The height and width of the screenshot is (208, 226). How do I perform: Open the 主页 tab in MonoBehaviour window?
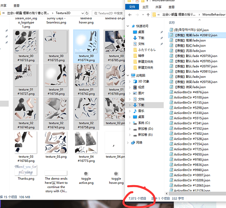pos(145,7)
